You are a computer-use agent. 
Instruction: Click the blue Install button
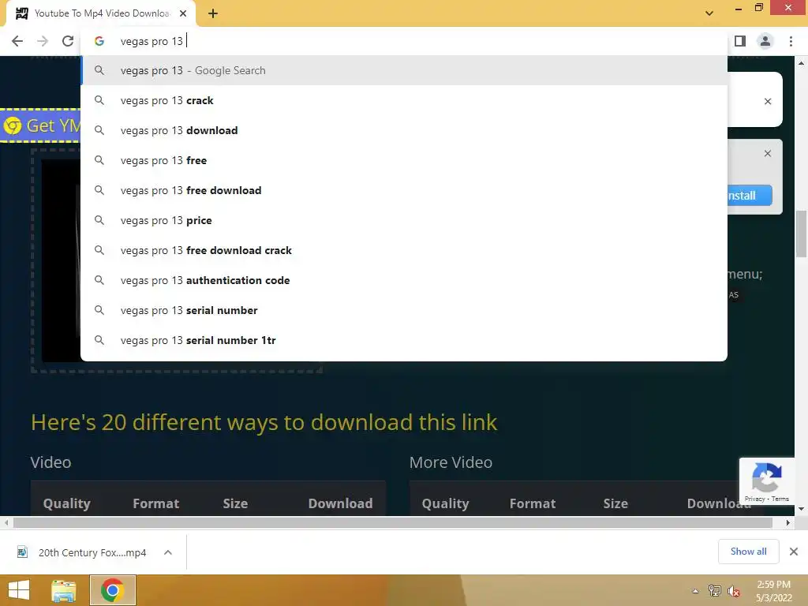pyautogui.click(x=750, y=196)
